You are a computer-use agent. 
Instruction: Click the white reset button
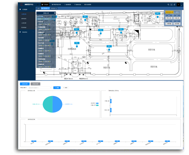click(65, 88)
